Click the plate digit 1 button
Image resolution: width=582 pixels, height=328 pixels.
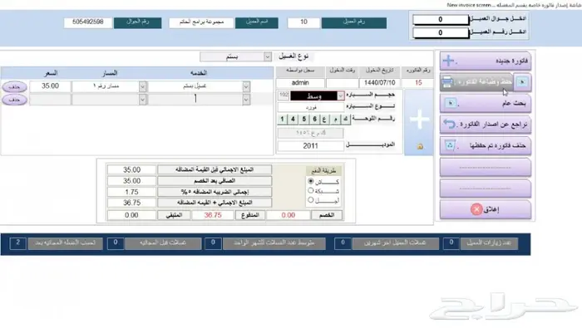(x=282, y=119)
